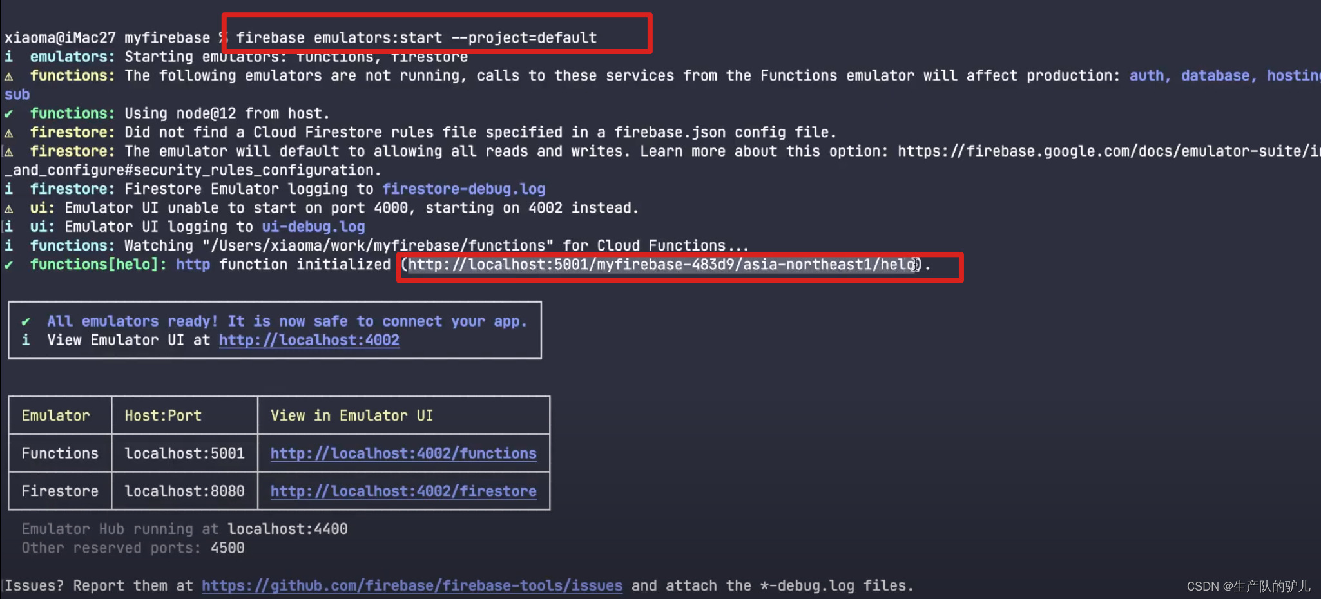
Task: Click the info symbol before "emulators: Starting"
Action: coord(9,57)
